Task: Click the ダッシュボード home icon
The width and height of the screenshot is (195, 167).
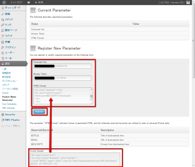Action: tap(3, 8)
